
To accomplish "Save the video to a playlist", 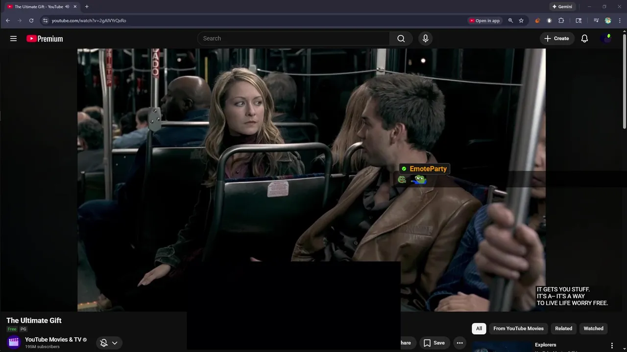I will click(434, 343).
